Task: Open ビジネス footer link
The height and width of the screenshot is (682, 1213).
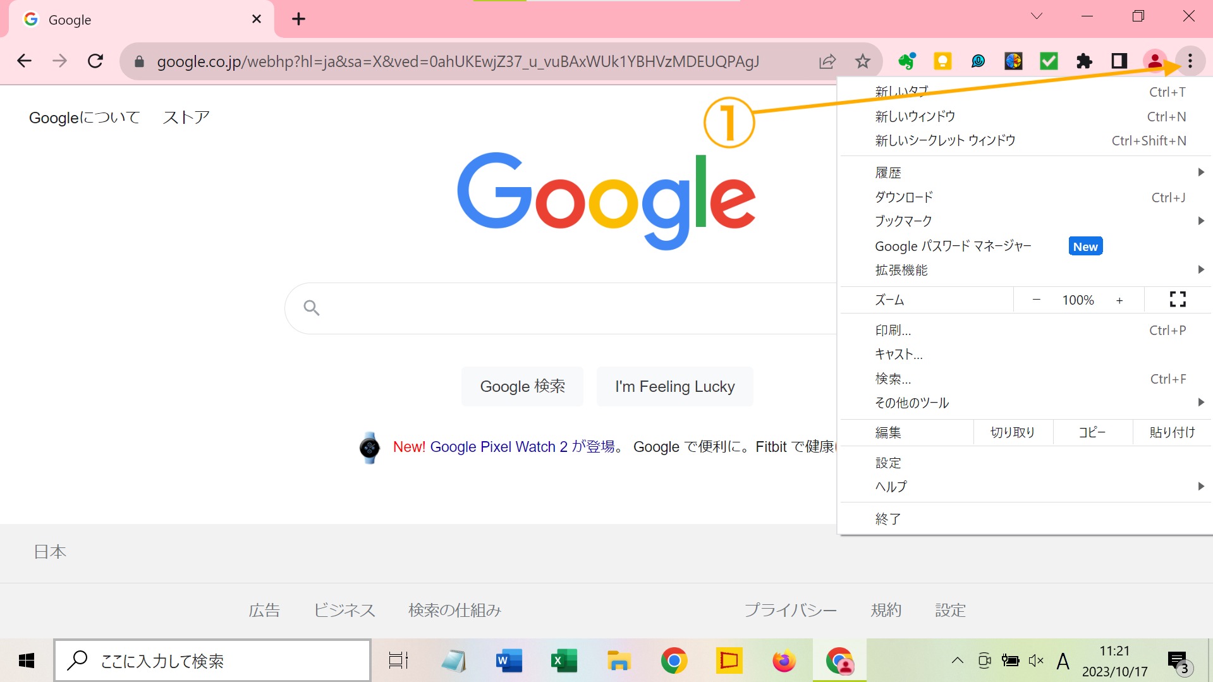Action: click(x=344, y=610)
